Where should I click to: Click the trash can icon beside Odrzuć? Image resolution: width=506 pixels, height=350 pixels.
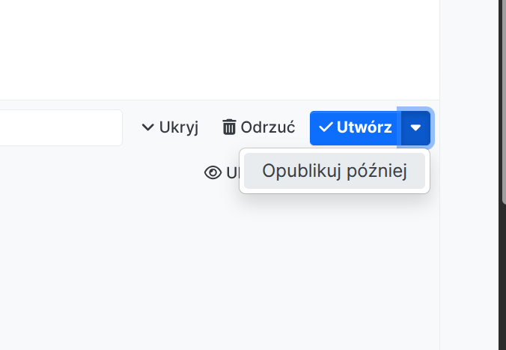[x=229, y=127]
